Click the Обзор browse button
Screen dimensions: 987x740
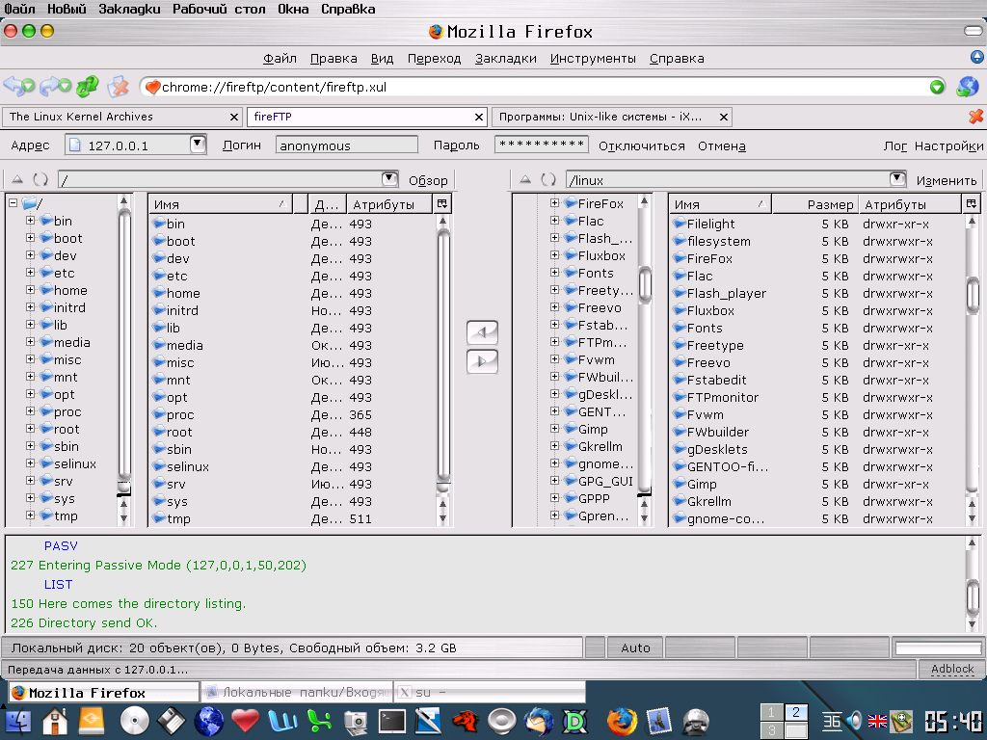(428, 180)
